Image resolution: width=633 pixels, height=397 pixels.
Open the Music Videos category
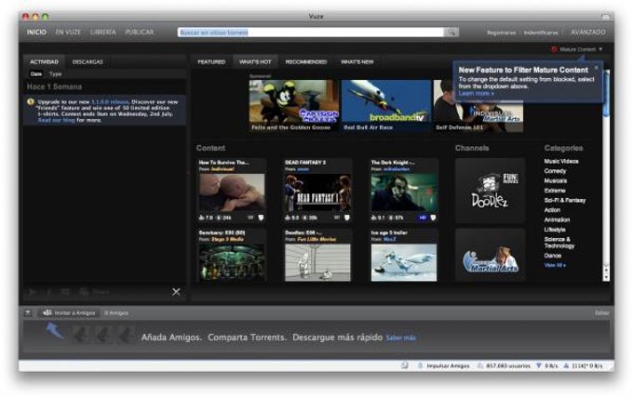point(561,161)
